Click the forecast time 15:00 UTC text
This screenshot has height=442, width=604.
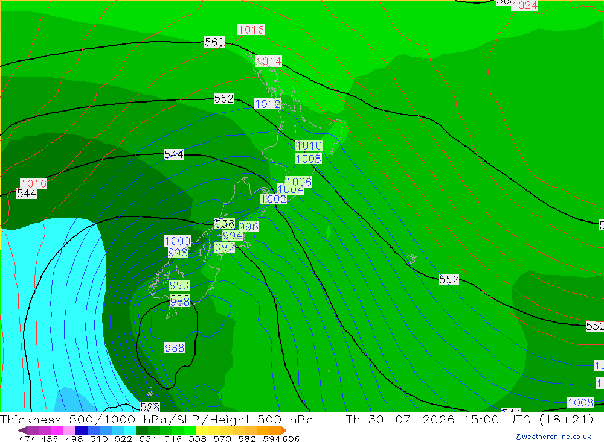tap(498, 419)
